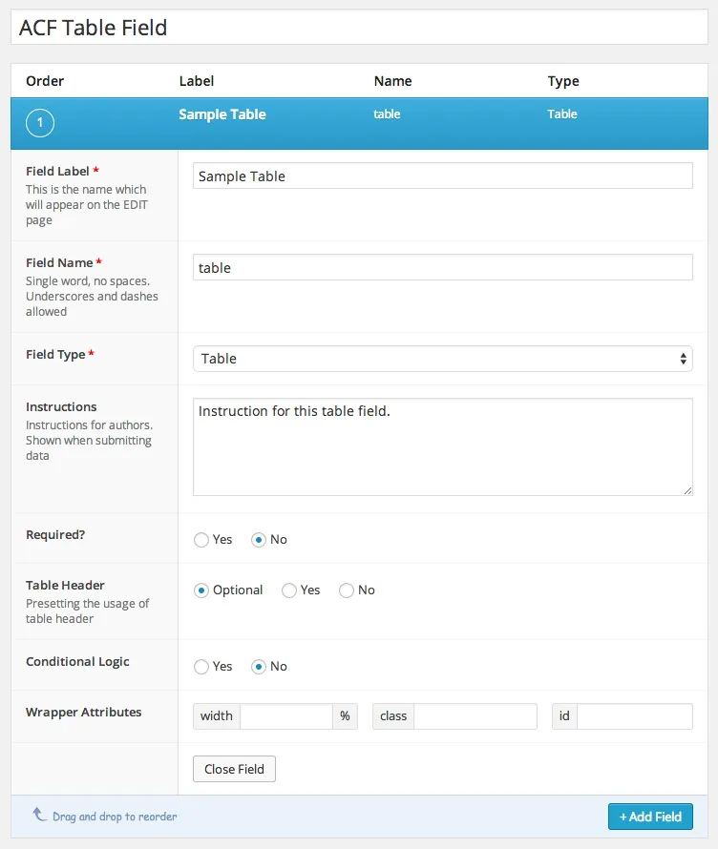The width and height of the screenshot is (718, 849).
Task: Click the Label column header
Action: tap(196, 81)
